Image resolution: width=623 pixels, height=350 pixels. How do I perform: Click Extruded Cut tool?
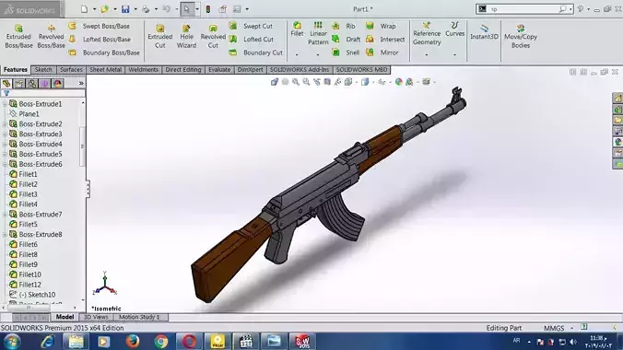click(x=160, y=36)
